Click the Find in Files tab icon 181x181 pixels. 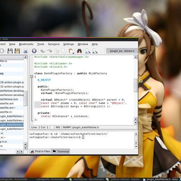click(32, 152)
